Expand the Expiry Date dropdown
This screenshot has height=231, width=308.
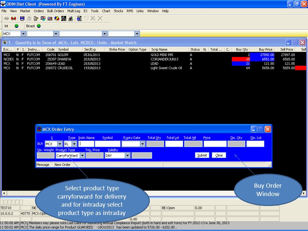point(142,144)
